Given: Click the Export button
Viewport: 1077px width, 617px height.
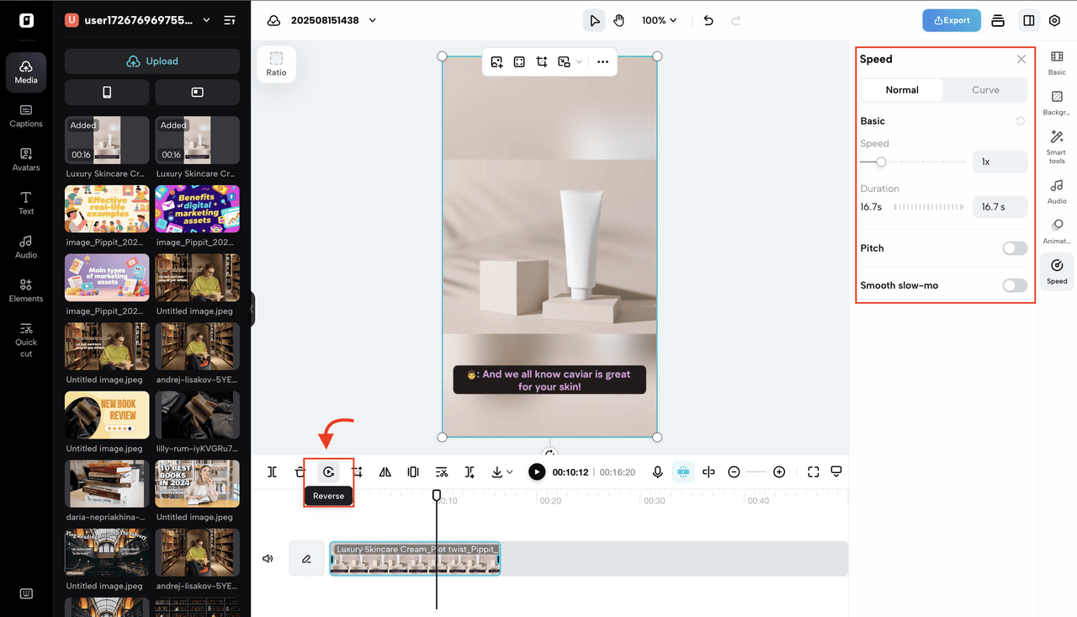Looking at the screenshot, I should (951, 20).
